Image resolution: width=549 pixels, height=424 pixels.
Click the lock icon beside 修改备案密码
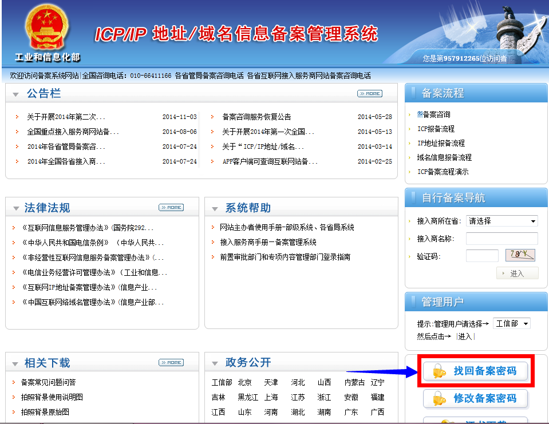point(439,398)
